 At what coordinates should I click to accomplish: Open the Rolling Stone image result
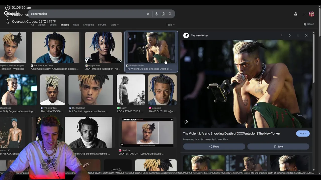pyautogui.click(x=18, y=90)
